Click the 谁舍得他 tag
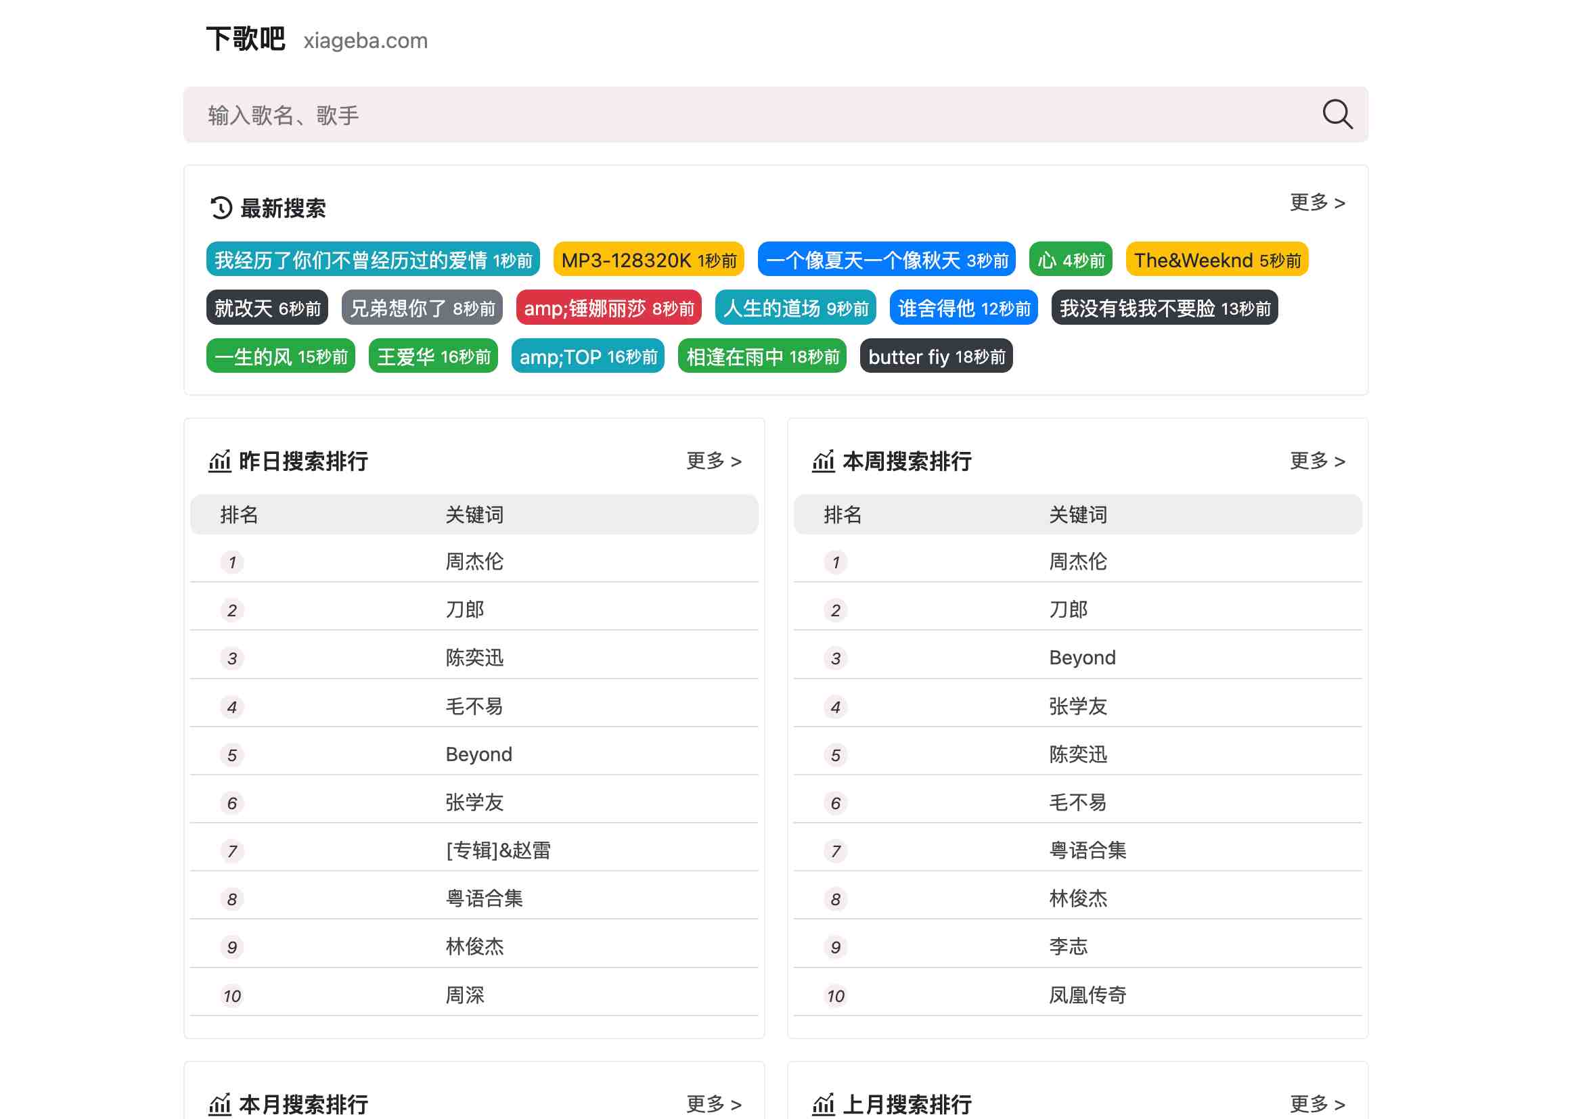Image resolution: width=1570 pixels, height=1119 pixels. coord(964,308)
